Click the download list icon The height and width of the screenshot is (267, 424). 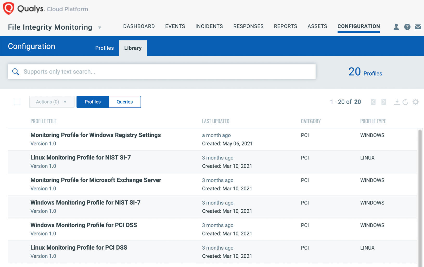tap(397, 102)
